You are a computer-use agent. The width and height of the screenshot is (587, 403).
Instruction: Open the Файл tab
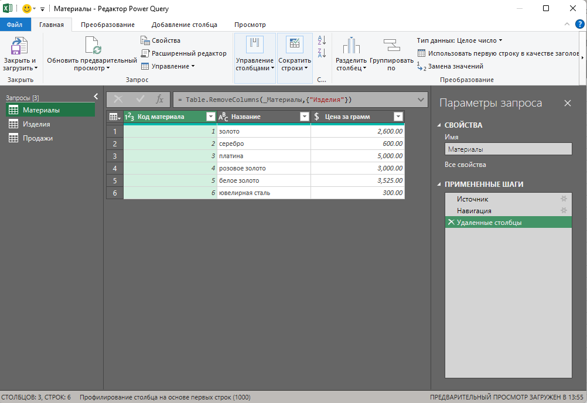click(14, 25)
